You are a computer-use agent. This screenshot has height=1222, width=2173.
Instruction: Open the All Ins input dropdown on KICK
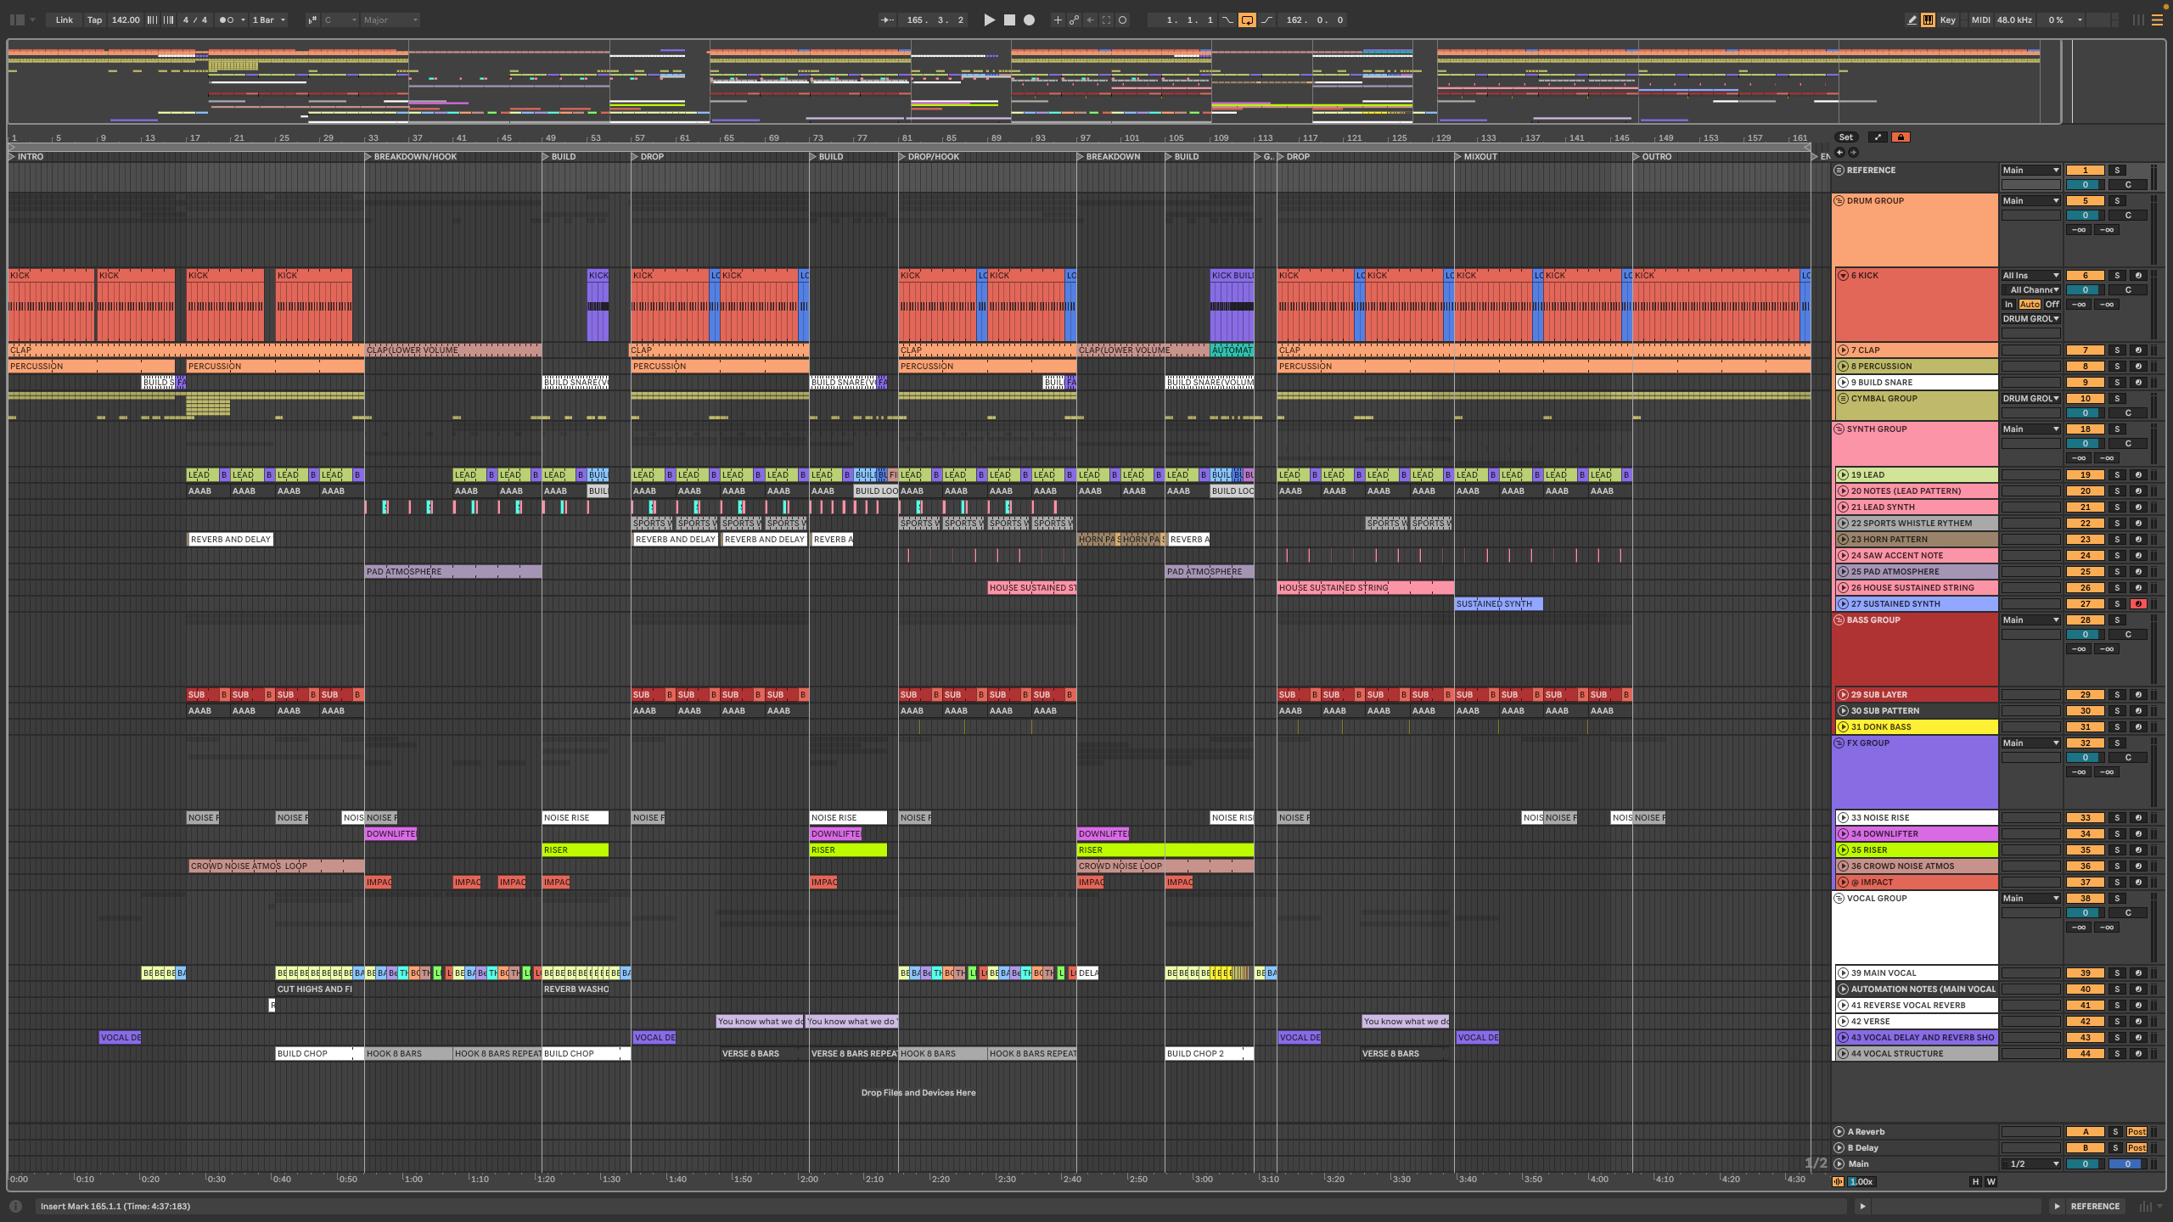[x=2031, y=275]
